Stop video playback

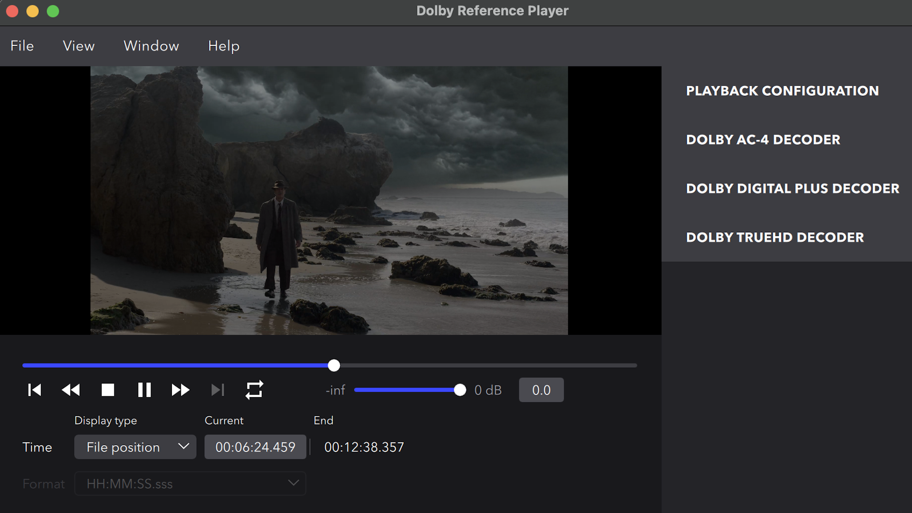pyautogui.click(x=108, y=390)
